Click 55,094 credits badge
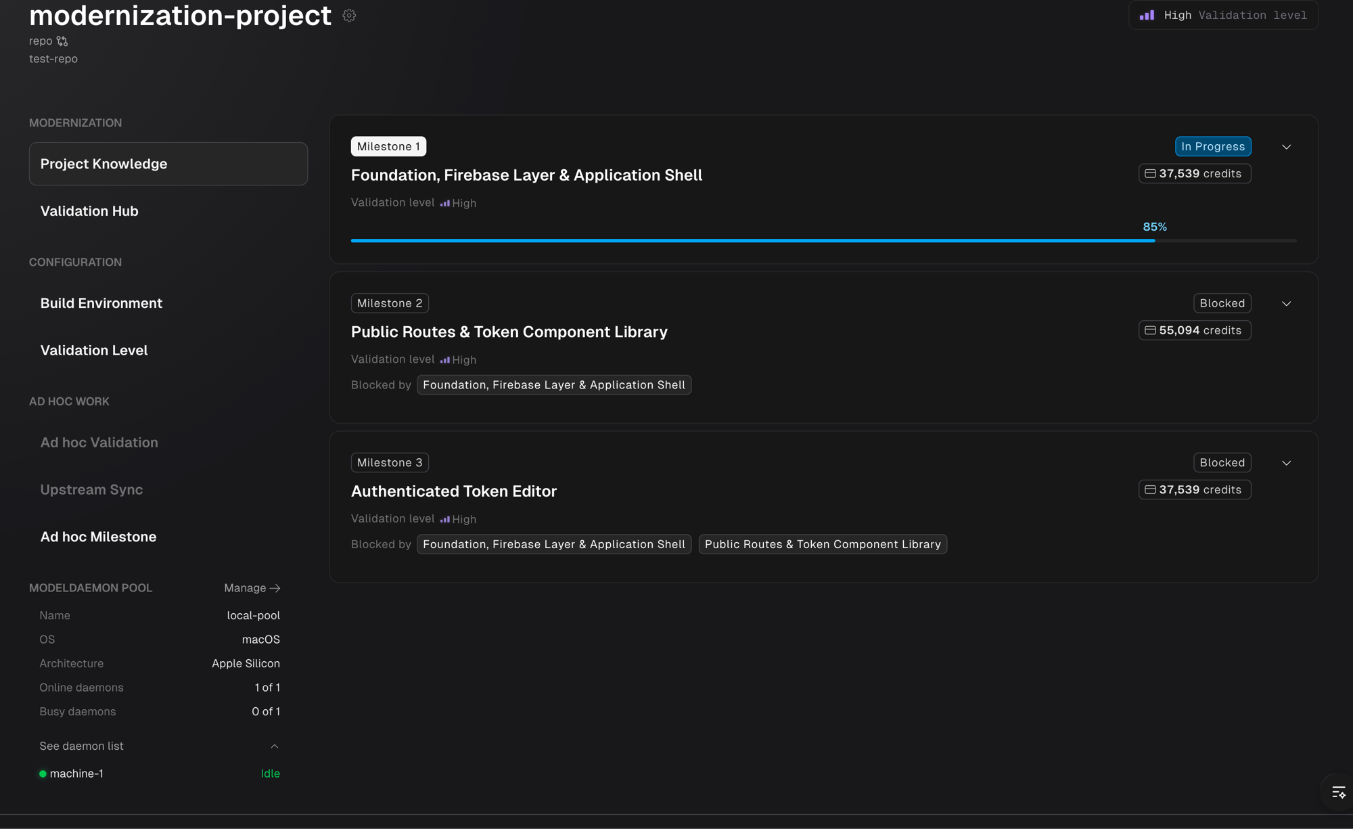 [1195, 330]
